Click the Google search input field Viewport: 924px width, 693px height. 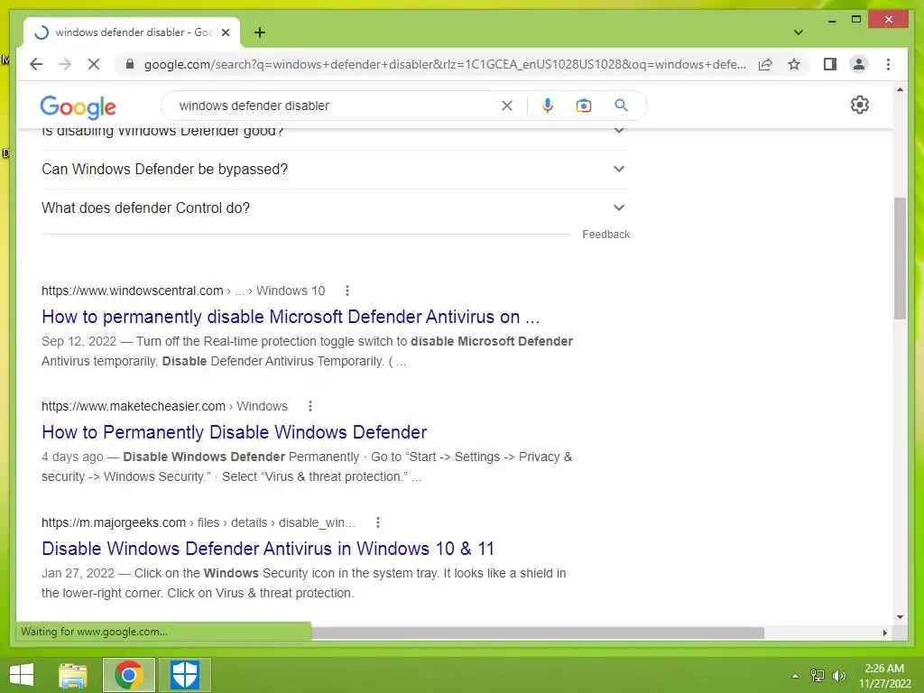(x=336, y=106)
